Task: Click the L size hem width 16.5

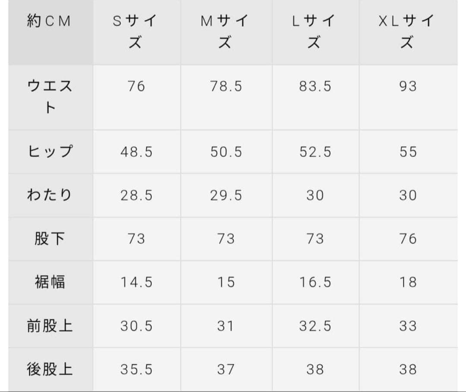Action: [x=315, y=282]
